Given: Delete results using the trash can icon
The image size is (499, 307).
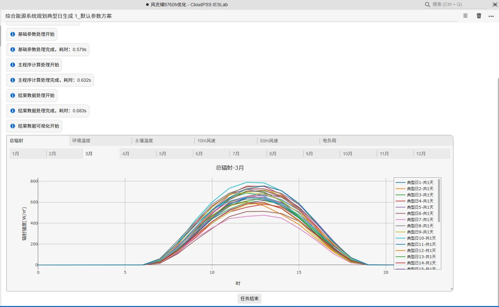Looking at the screenshot, I should pos(479,16).
